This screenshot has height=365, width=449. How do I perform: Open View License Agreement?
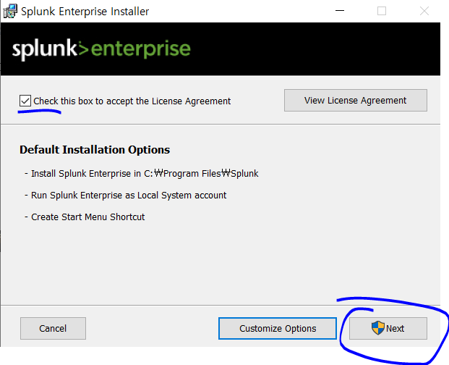tap(355, 101)
